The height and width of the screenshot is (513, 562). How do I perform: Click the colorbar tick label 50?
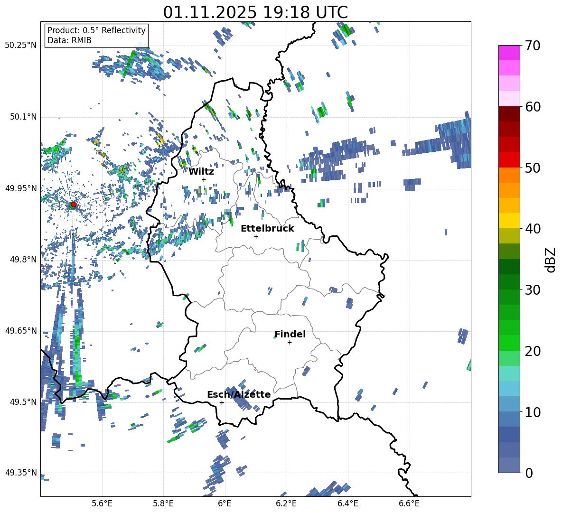pyautogui.click(x=533, y=168)
